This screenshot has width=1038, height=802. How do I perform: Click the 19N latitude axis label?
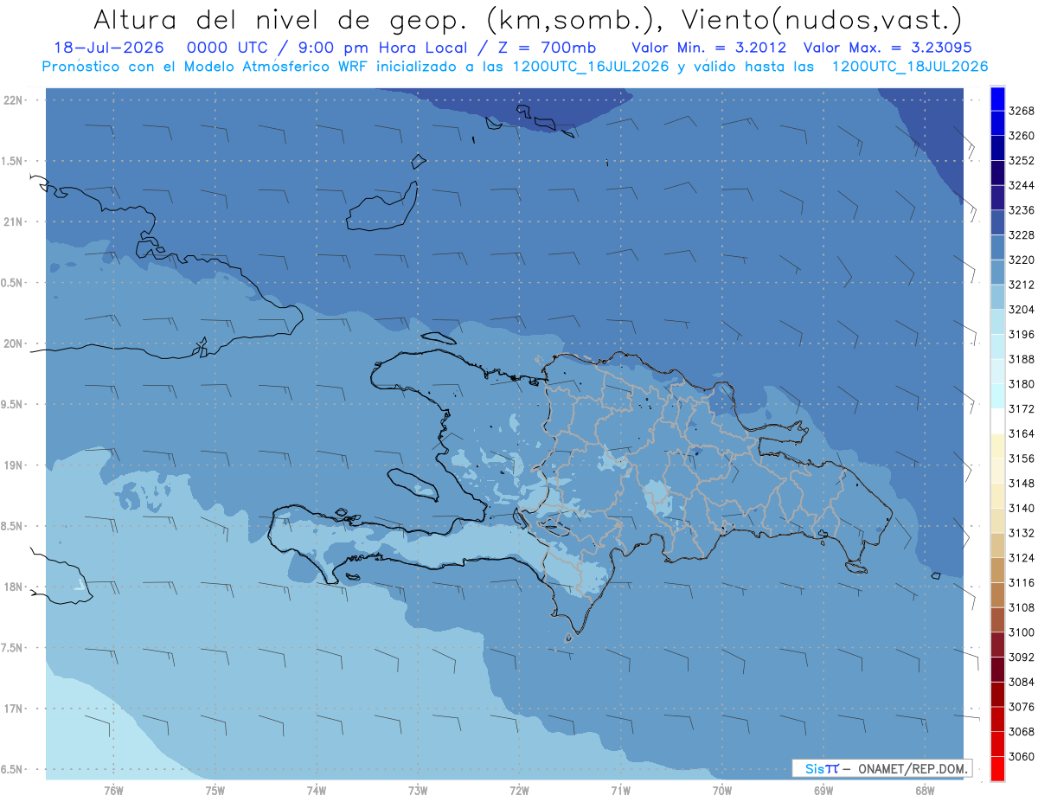pyautogui.click(x=13, y=465)
